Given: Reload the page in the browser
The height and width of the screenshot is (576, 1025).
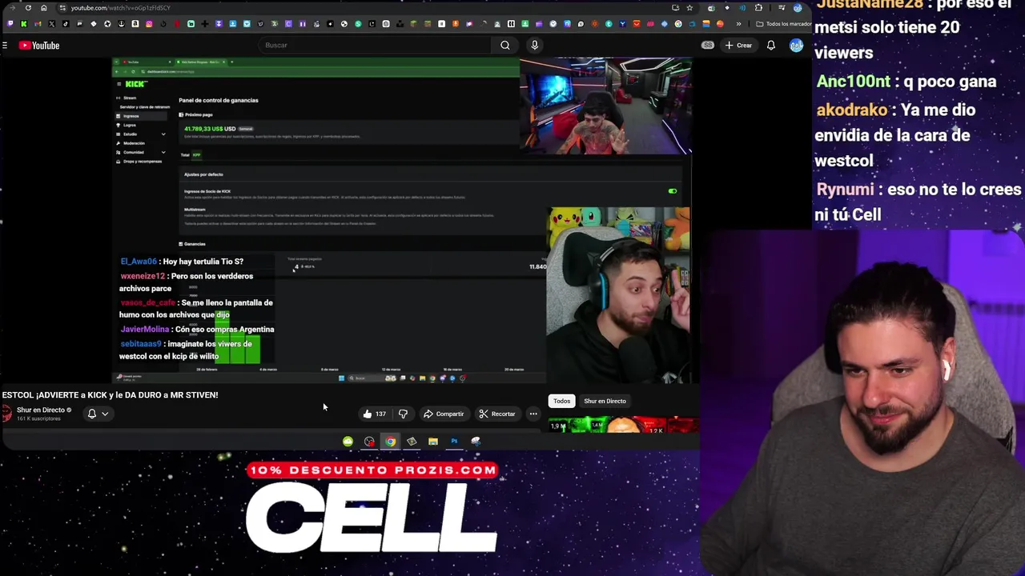Looking at the screenshot, I should pos(28,8).
